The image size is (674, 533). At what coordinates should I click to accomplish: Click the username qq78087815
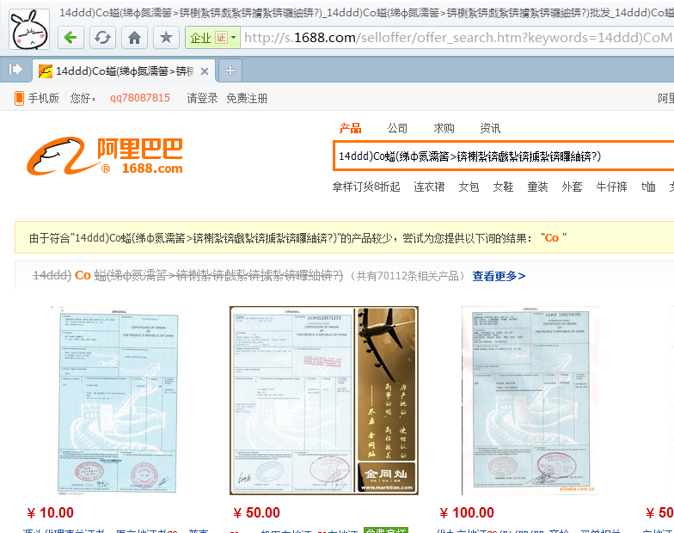tap(139, 98)
